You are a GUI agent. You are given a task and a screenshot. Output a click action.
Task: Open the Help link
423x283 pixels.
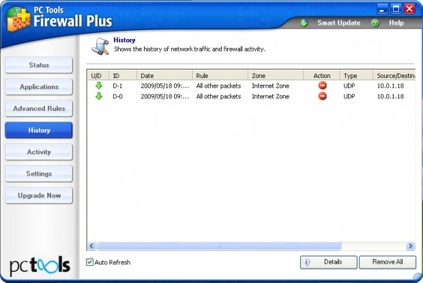[x=396, y=23]
